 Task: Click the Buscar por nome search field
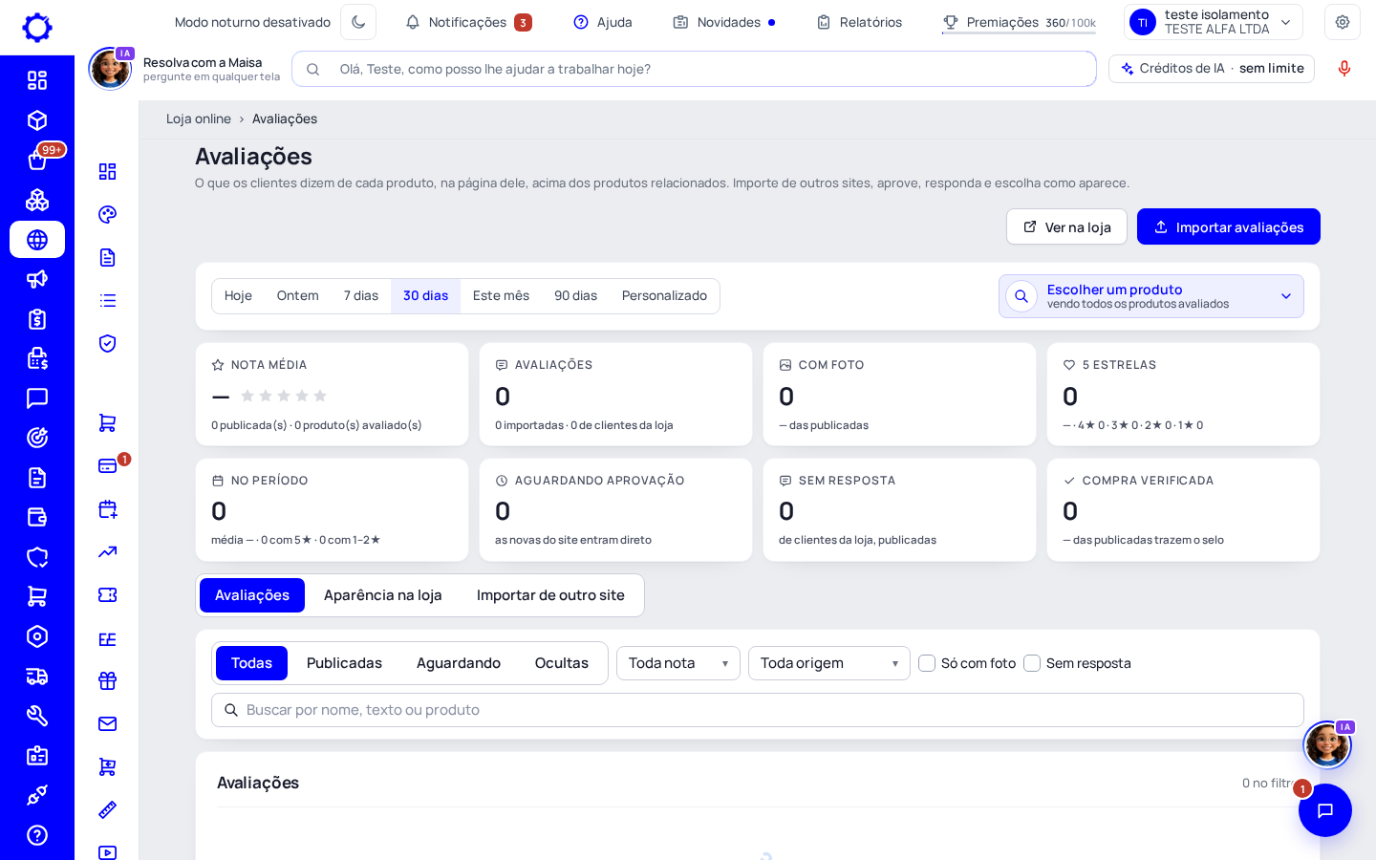tap(758, 710)
